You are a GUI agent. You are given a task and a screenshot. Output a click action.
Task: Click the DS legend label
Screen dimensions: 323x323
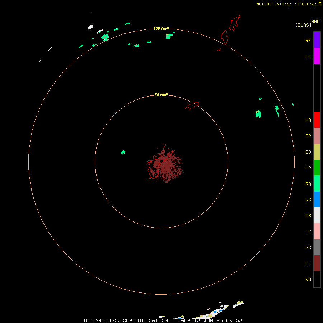(x=308, y=216)
